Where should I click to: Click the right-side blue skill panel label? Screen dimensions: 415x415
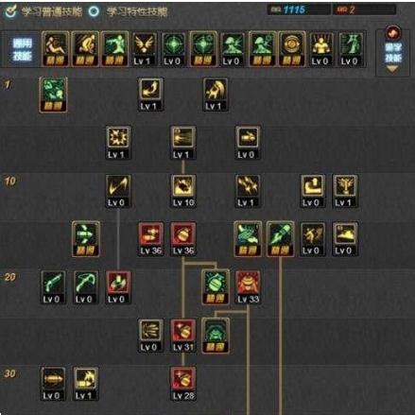pos(393,53)
